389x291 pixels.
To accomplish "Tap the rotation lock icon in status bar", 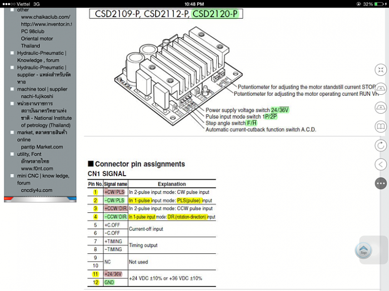I will (x=358, y=4).
